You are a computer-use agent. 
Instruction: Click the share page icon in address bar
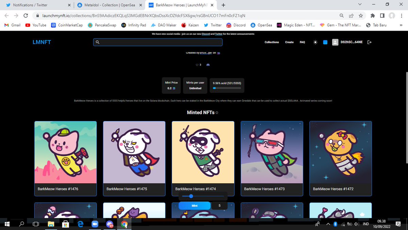click(x=351, y=16)
